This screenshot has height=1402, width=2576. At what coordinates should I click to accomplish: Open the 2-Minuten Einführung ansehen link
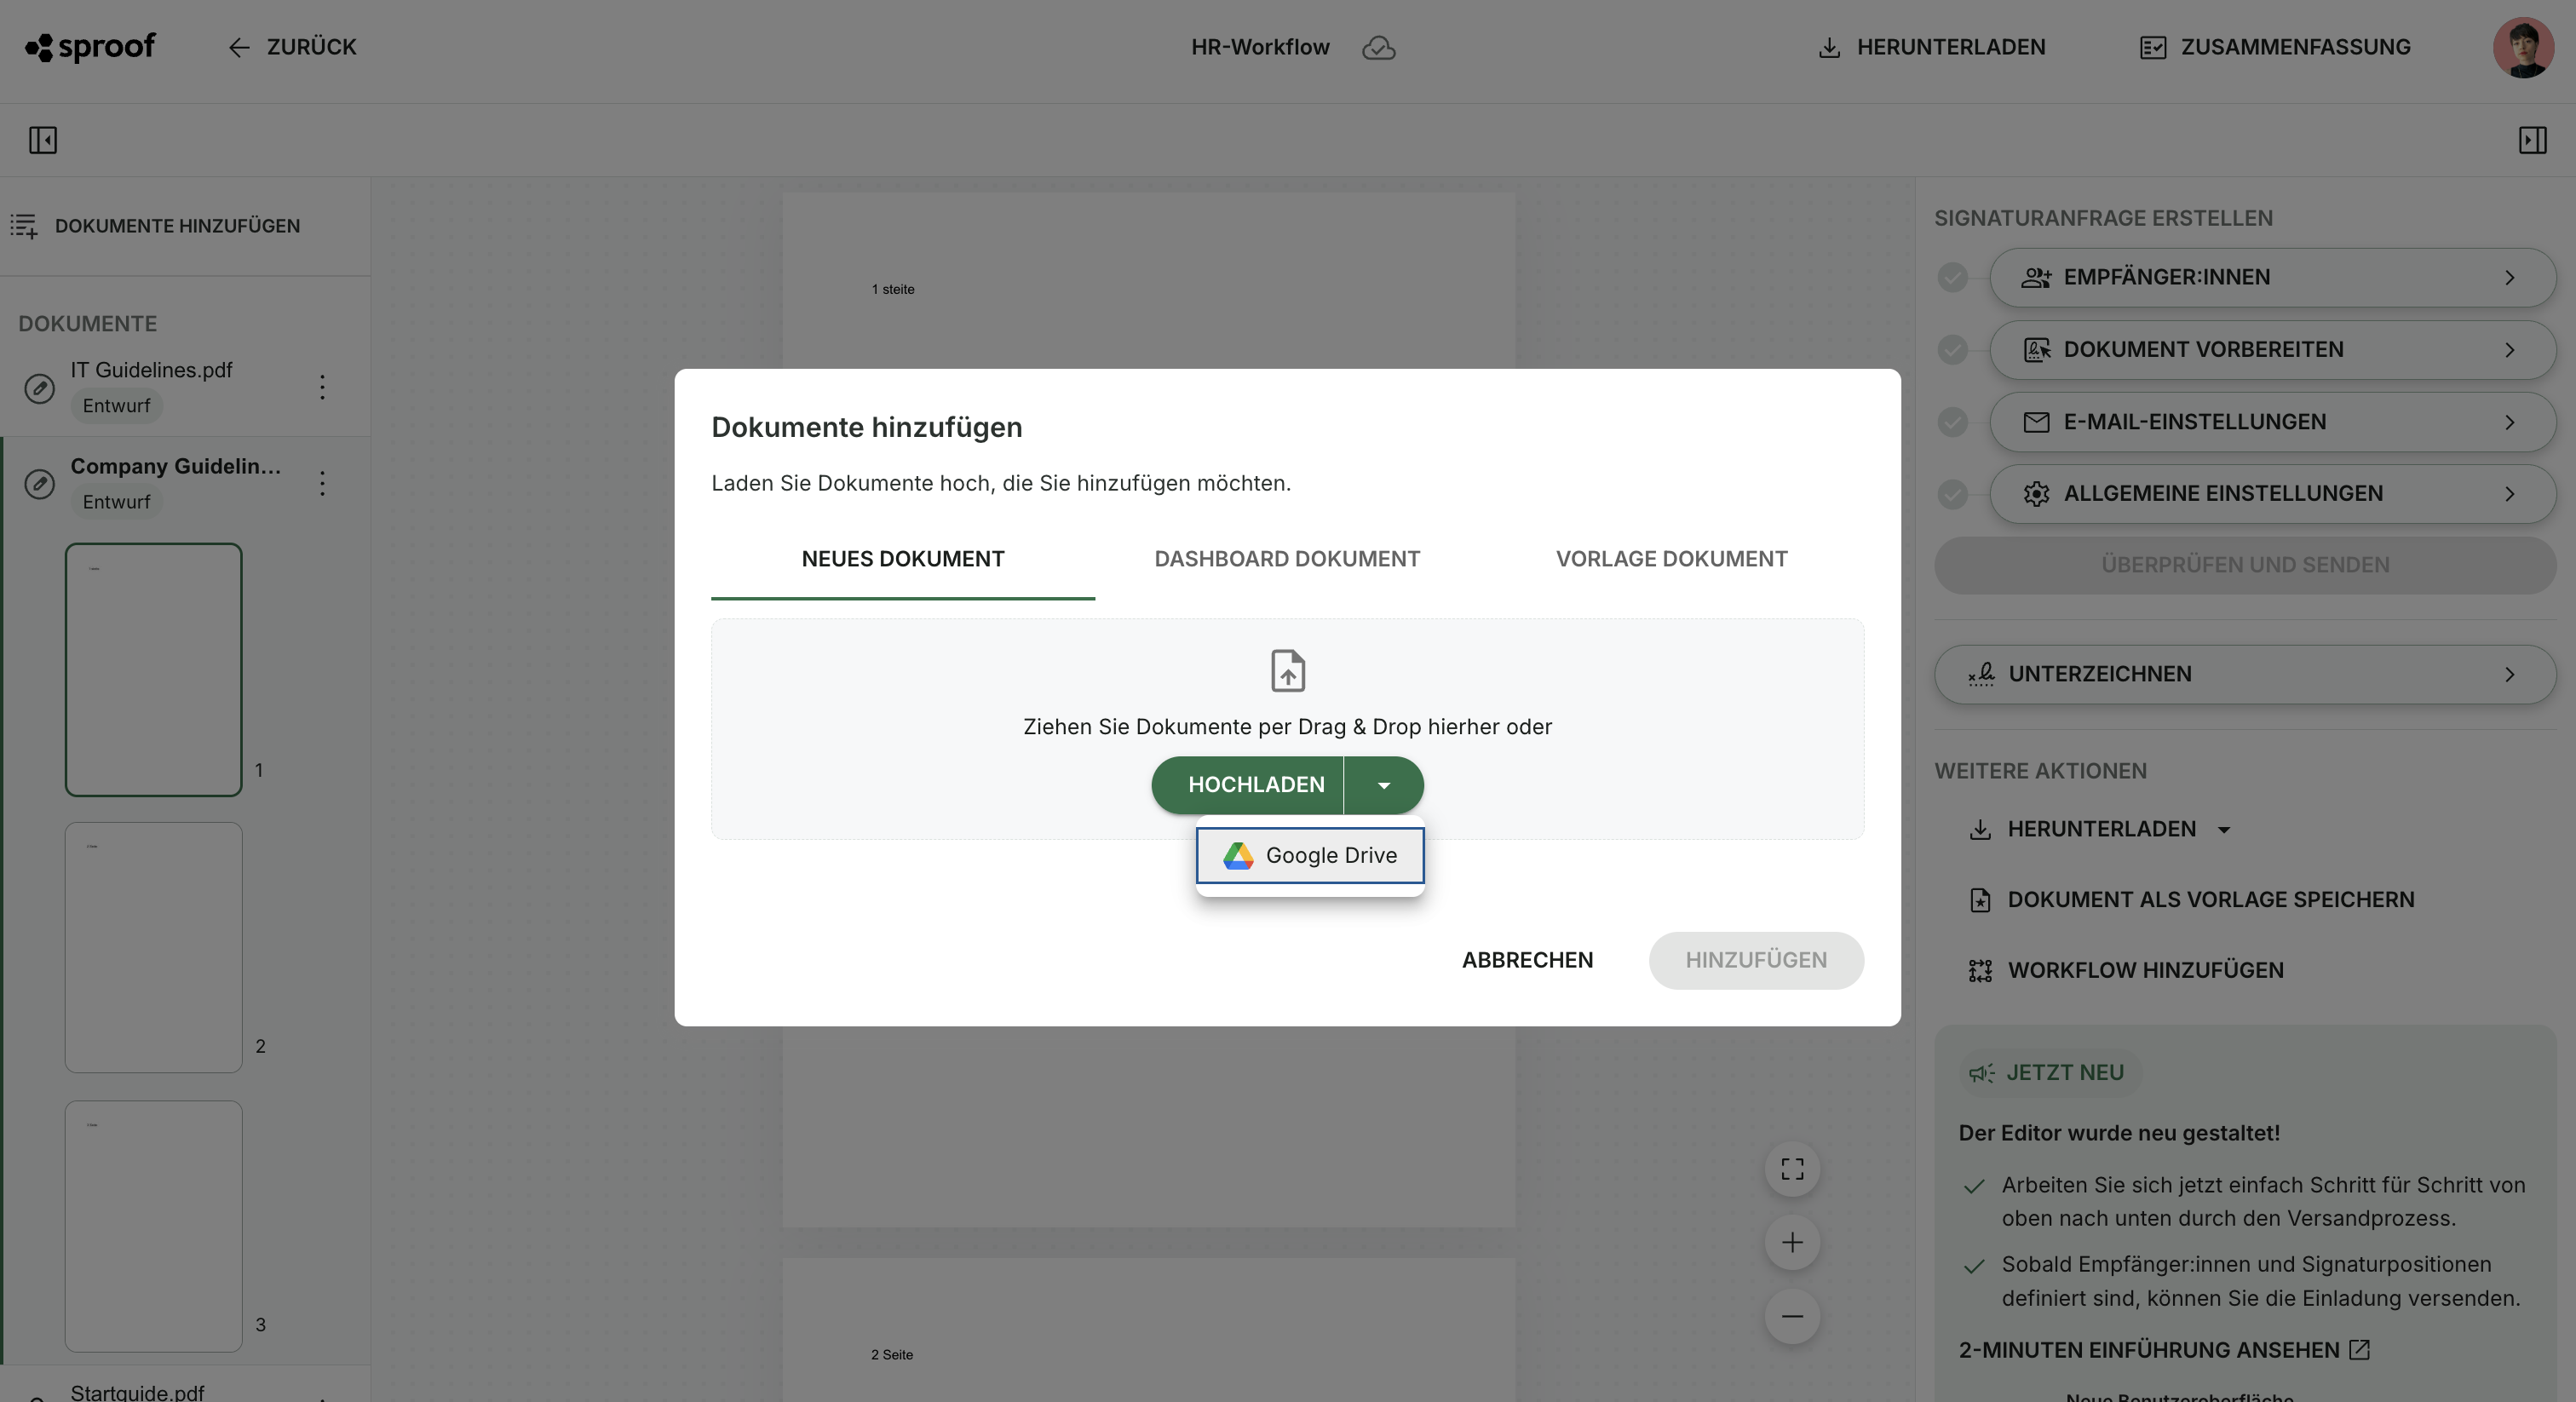coord(2164,1350)
